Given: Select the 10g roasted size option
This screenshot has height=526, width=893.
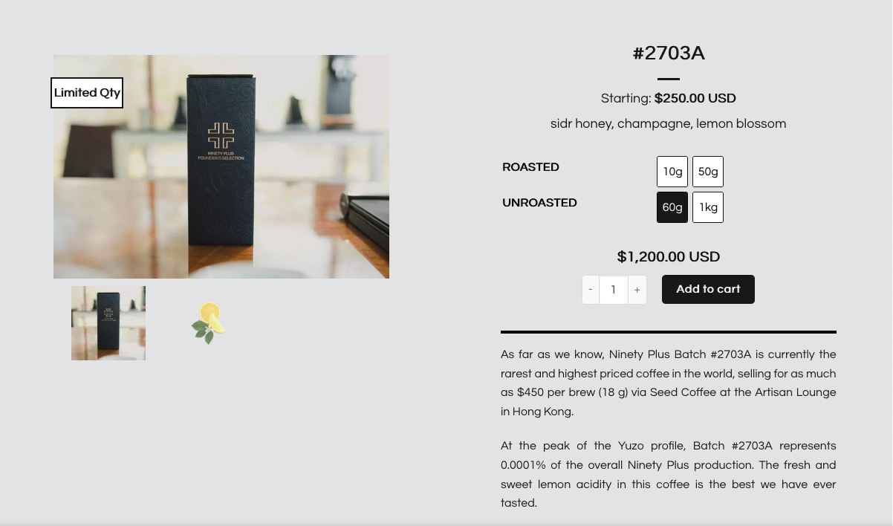Looking at the screenshot, I should coord(672,172).
